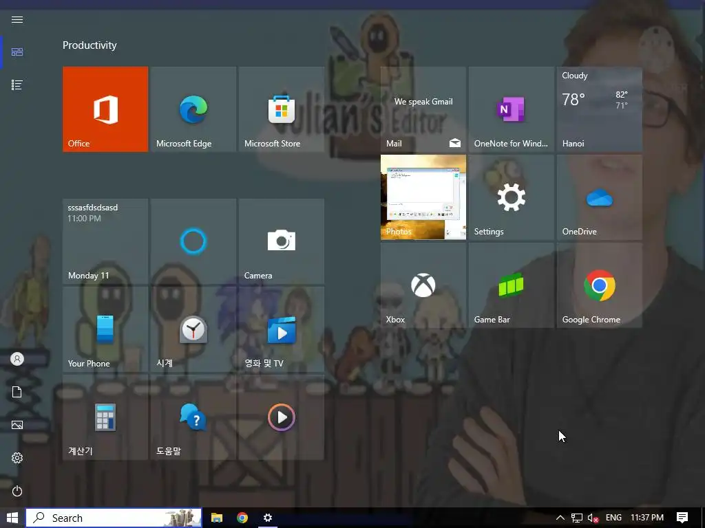
Task: Open the Microsoft Store tile
Action: (x=282, y=109)
